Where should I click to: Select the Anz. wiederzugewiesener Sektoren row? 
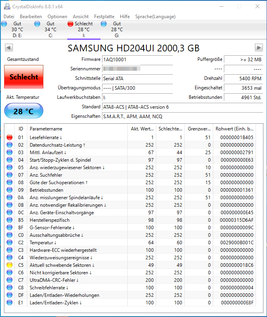130,168
